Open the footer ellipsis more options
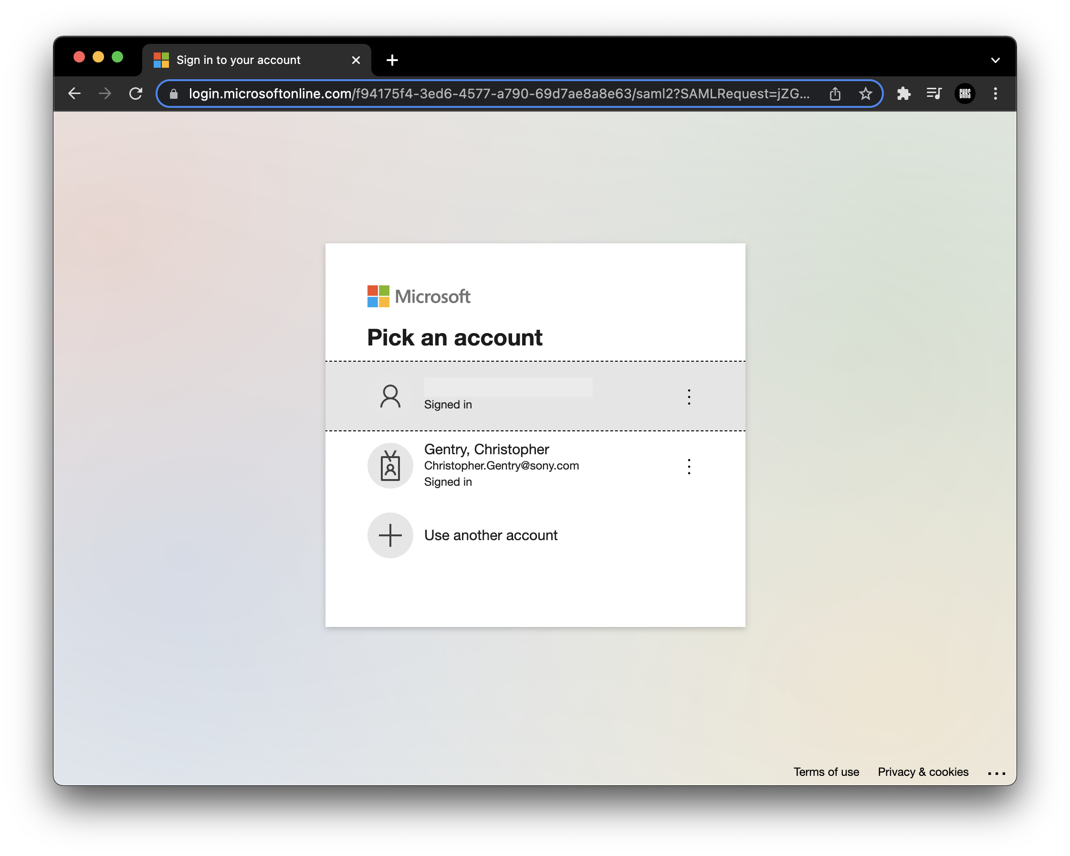This screenshot has height=856, width=1070. click(996, 772)
